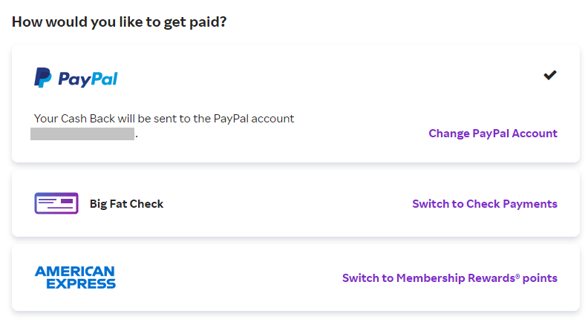This screenshot has width=588, height=322.
Task: Click the black checkmark on the PayPal option
Action: tap(550, 75)
